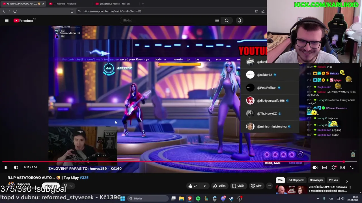
Task: Open File Explorer from the taskbar
Action: (x=182, y=198)
